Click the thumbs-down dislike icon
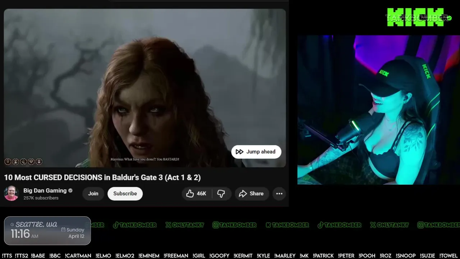 click(221, 194)
